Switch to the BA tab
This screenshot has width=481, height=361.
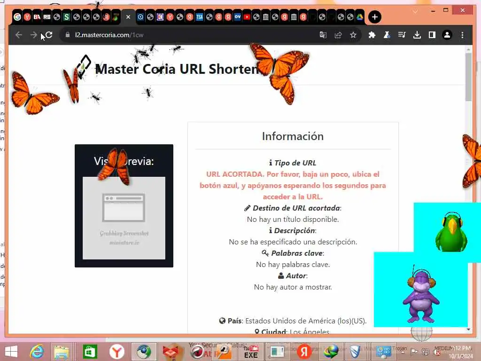coord(37,17)
